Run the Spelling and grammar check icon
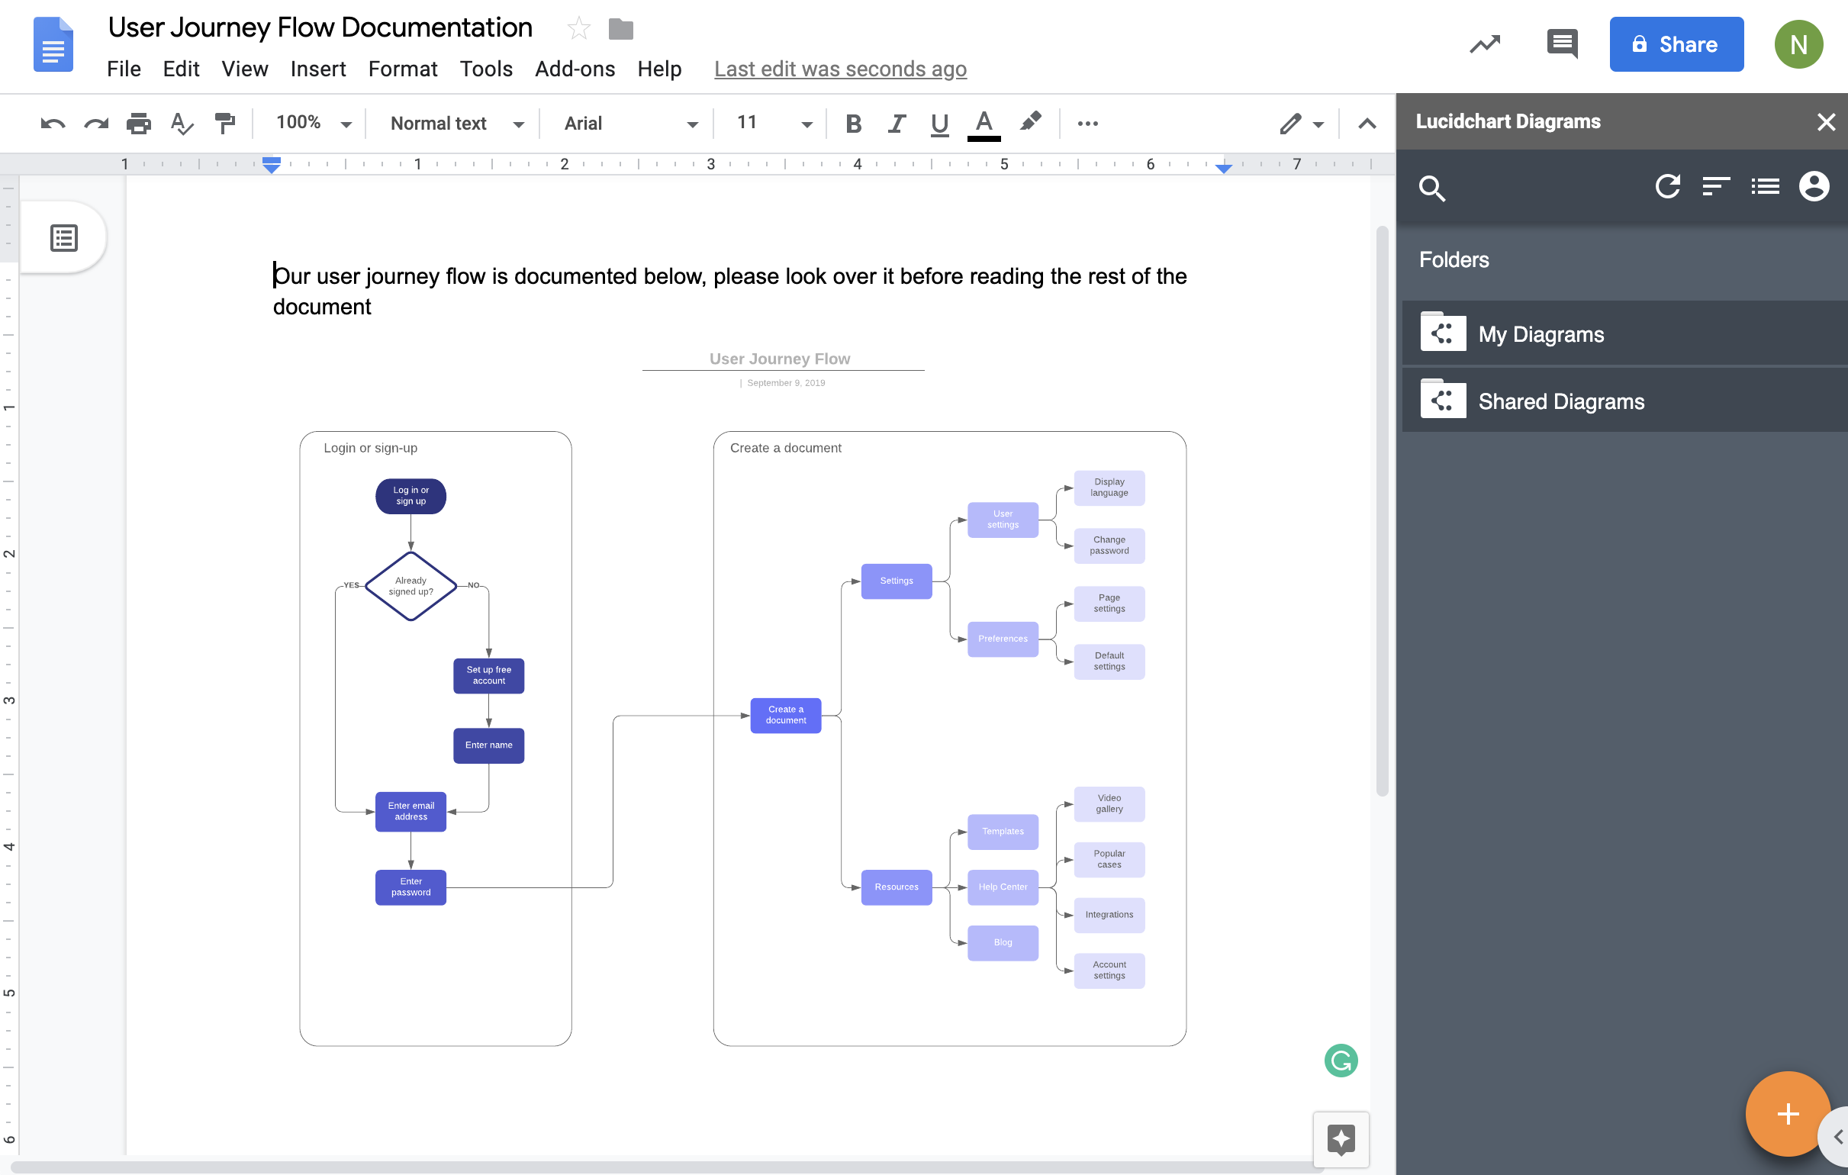 point(182,123)
